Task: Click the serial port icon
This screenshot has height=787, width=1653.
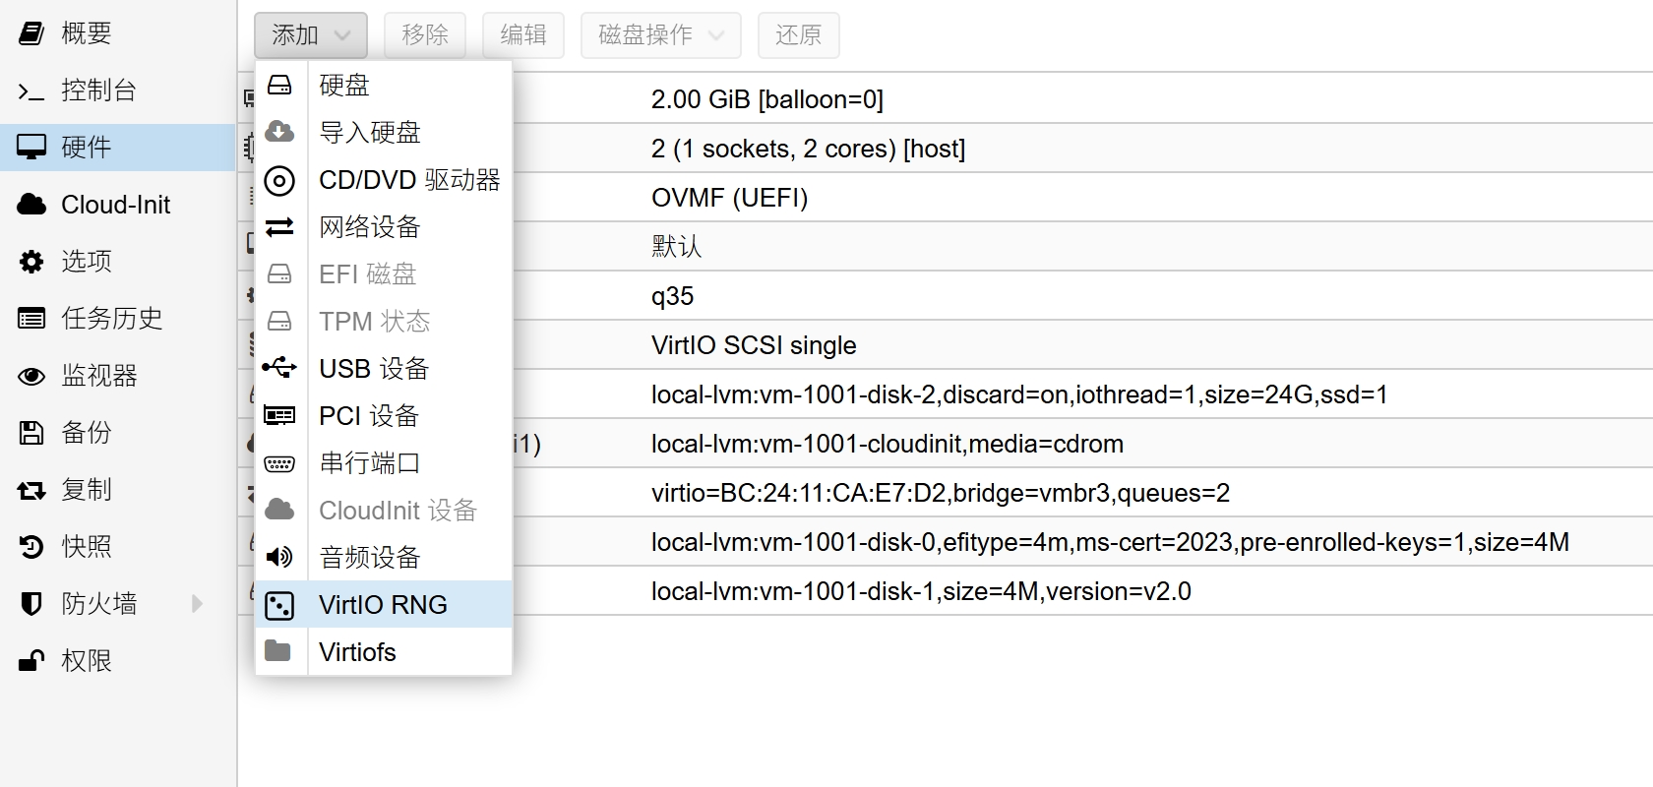Action: point(279,463)
